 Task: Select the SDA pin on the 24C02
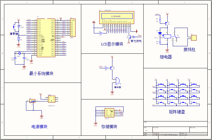[x=111, y=116]
